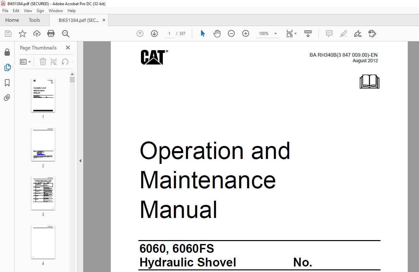Click the rotate pages icon
Screen dimensions: 419x272
tap(65, 62)
